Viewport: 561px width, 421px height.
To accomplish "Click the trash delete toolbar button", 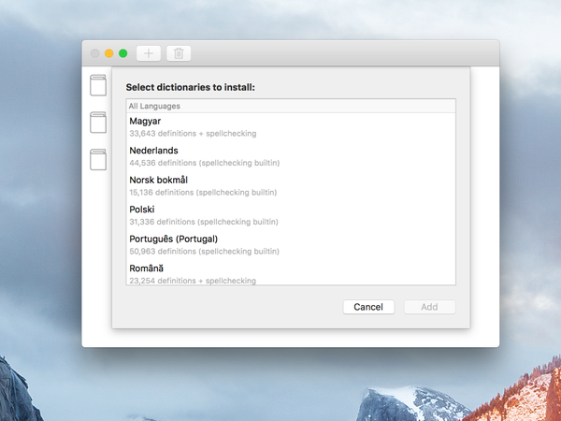I will [x=179, y=53].
